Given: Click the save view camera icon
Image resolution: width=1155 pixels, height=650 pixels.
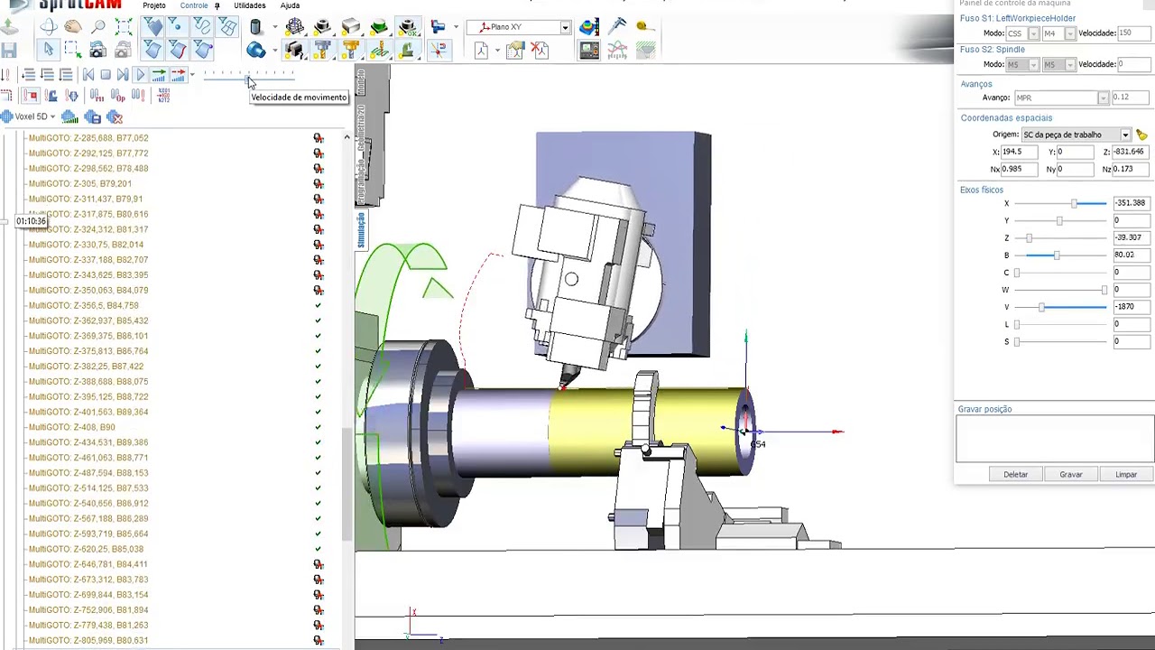Looking at the screenshot, I should point(97,50).
